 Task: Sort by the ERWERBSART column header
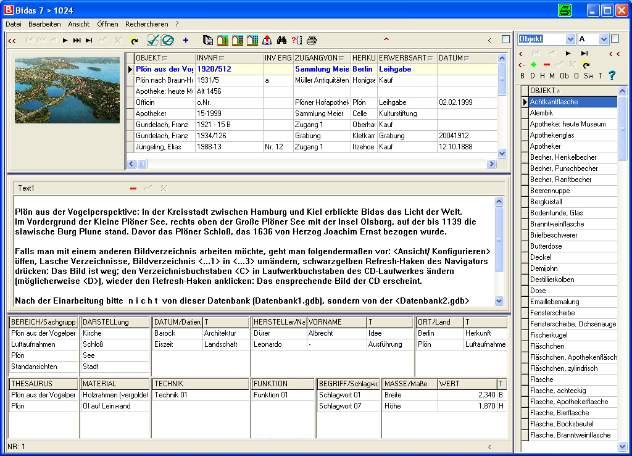[407, 58]
